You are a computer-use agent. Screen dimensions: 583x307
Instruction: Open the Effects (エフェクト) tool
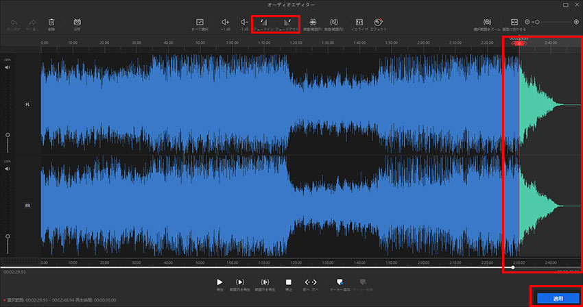point(378,25)
